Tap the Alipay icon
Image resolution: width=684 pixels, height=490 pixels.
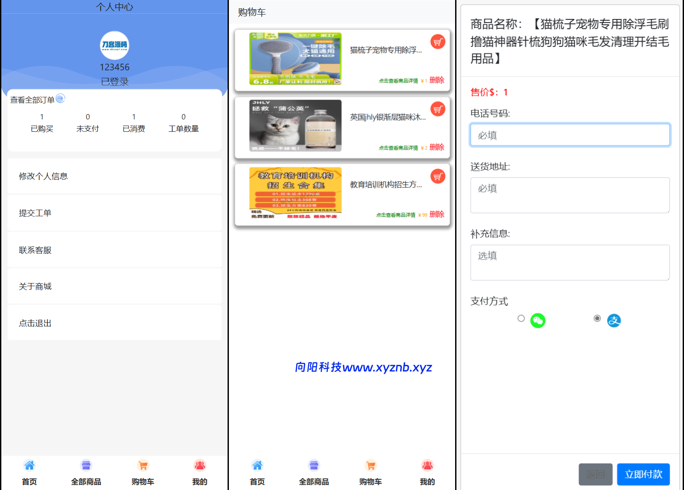click(x=614, y=320)
